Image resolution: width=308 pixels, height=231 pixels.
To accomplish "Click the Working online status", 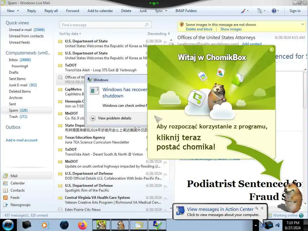I will click(x=285, y=215).
